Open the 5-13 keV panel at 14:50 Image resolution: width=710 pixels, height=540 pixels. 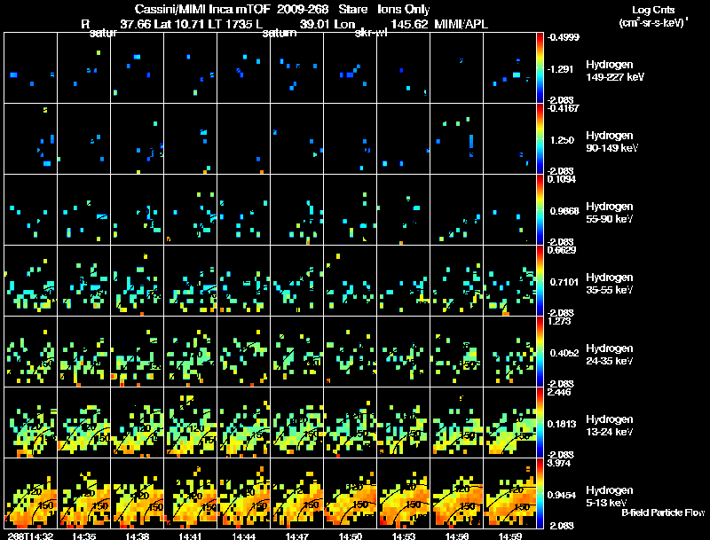click(350, 493)
